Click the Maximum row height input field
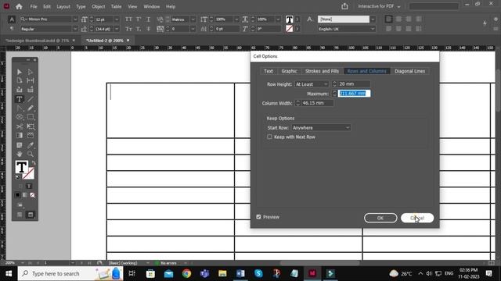Image resolution: width=501 pixels, height=281 pixels. (354, 94)
